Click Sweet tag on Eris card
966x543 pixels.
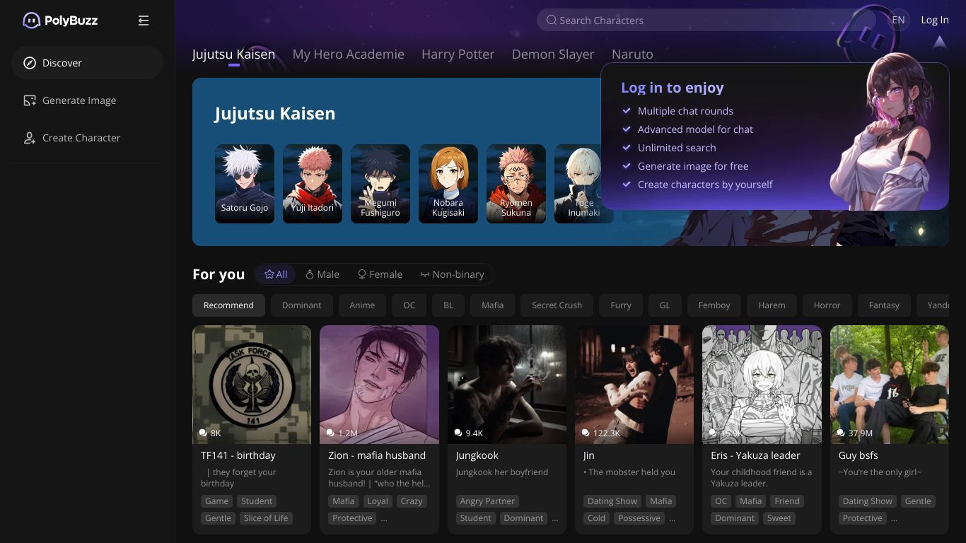point(779,518)
